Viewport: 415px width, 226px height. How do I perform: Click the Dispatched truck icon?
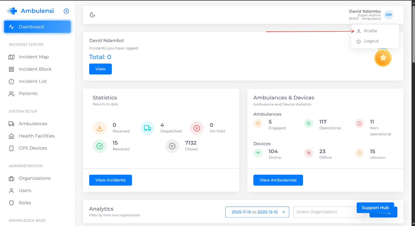[x=147, y=128]
